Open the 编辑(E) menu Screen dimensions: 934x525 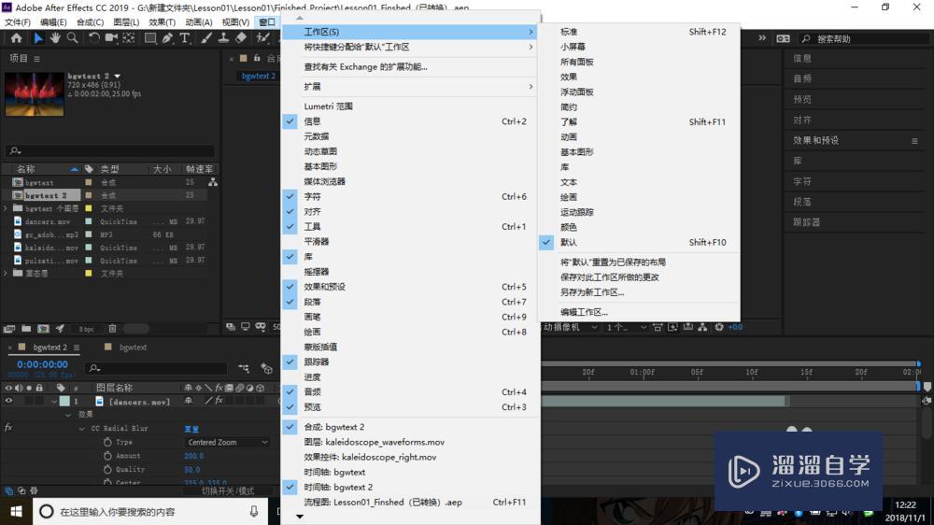[53, 22]
